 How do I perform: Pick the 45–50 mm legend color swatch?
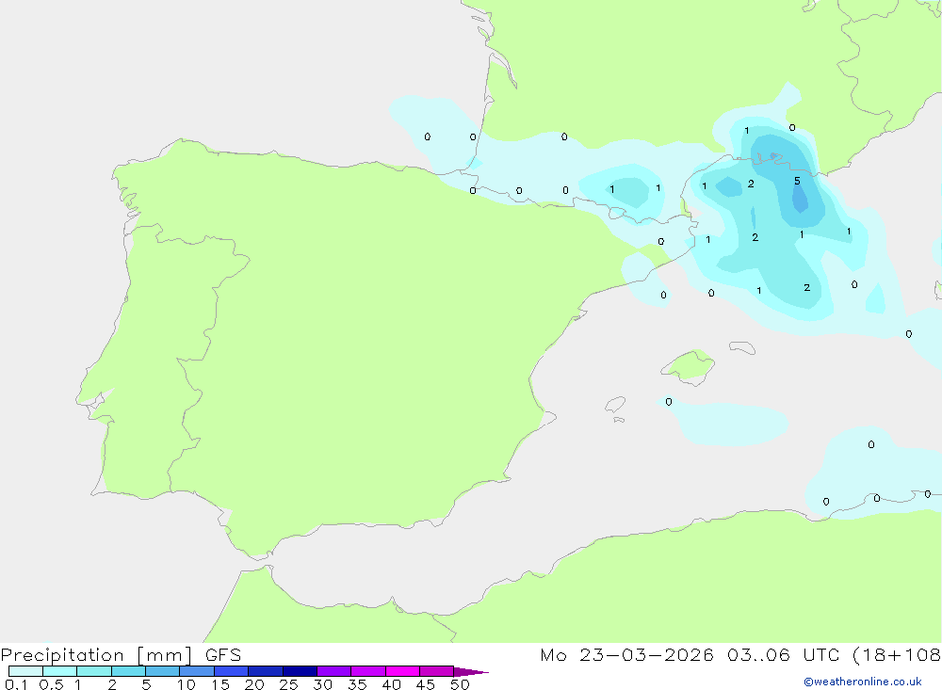(437, 671)
